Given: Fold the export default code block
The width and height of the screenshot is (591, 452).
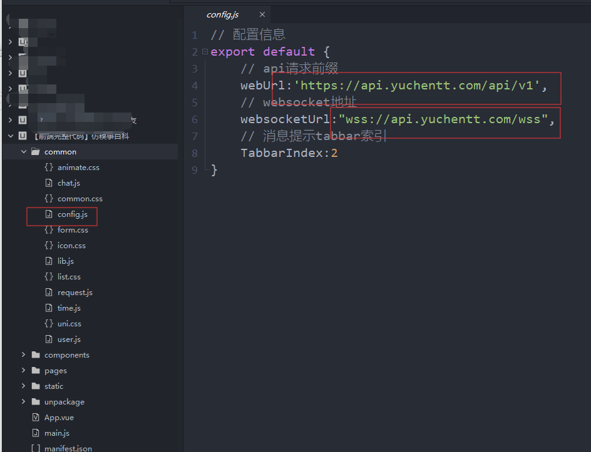Looking at the screenshot, I should click(x=205, y=51).
